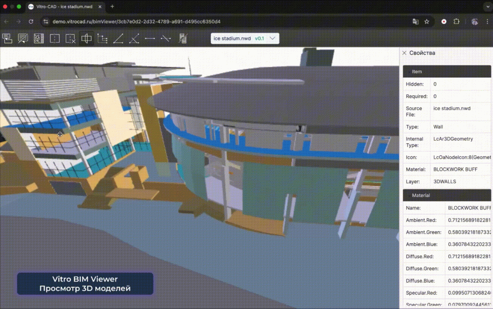
Task: Select the dotted area measurement tool
Action: pyautogui.click(x=103, y=39)
